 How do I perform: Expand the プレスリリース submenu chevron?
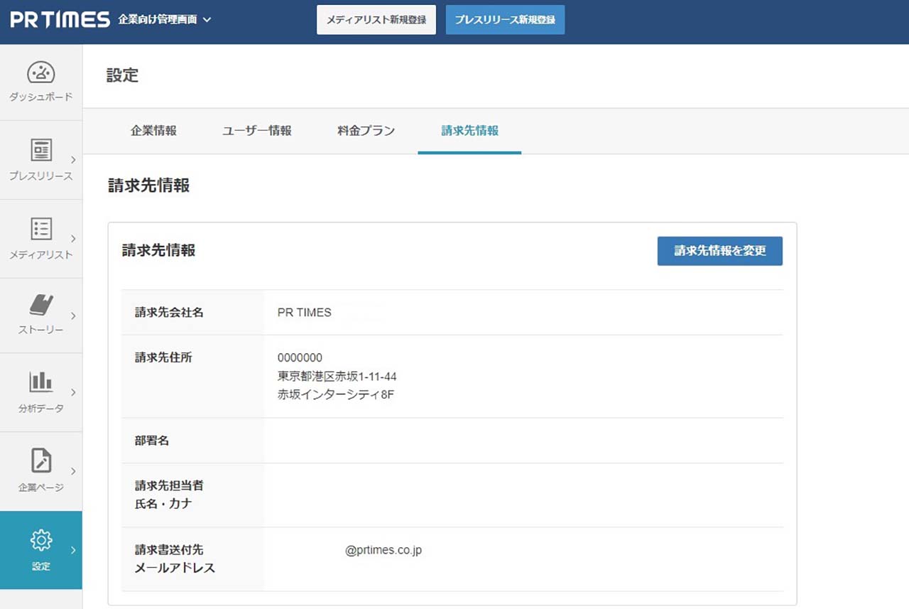coord(72,159)
